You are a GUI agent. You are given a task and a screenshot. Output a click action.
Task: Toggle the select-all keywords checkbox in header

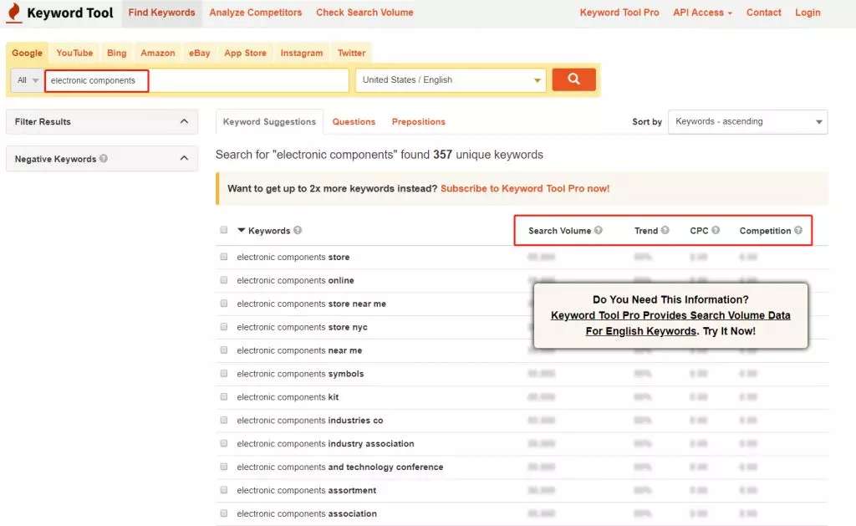223,230
